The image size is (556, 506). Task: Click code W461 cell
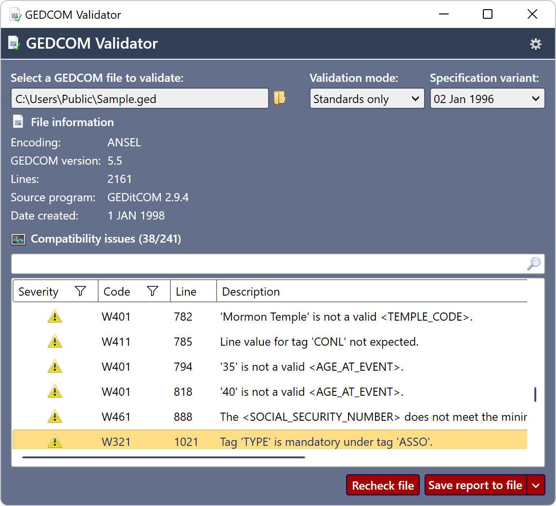(x=116, y=416)
